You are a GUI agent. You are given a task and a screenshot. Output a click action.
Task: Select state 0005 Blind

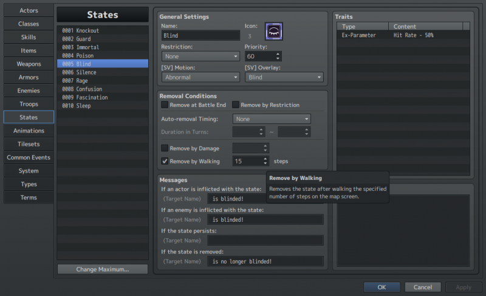(x=103, y=64)
